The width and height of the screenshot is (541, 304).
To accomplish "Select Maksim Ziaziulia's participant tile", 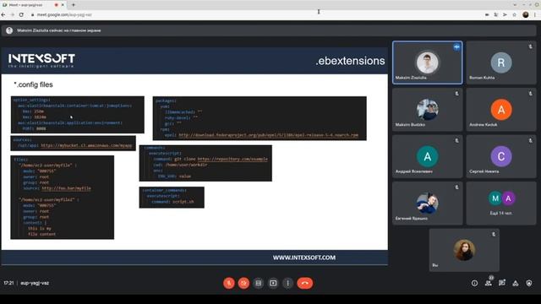I will coord(427,62).
